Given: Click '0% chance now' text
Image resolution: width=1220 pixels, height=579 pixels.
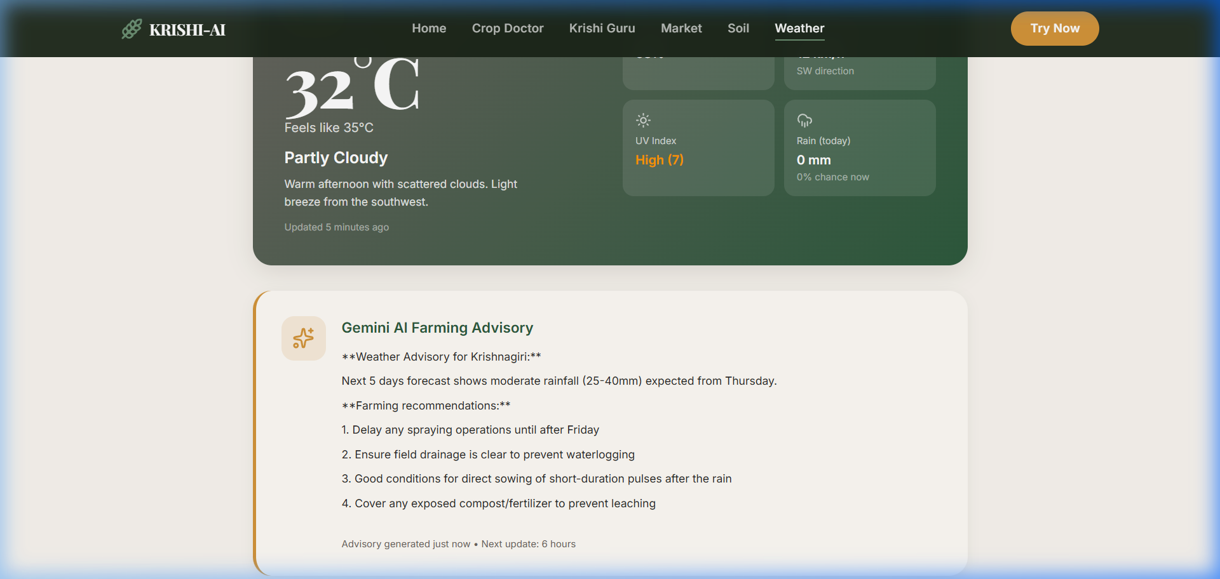Looking at the screenshot, I should (833, 177).
